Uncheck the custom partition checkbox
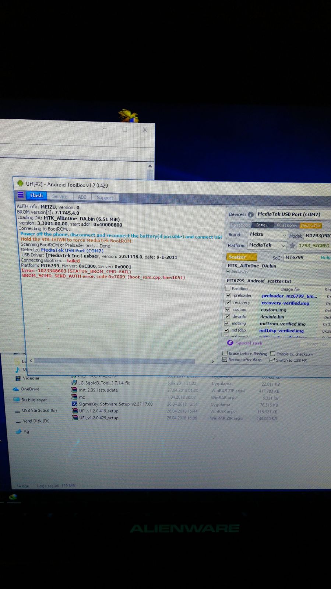Image resolution: width=331 pixels, height=589 pixels. (x=228, y=309)
